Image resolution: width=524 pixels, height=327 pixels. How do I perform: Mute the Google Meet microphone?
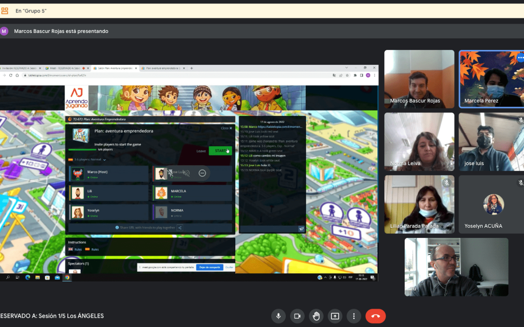point(278,316)
